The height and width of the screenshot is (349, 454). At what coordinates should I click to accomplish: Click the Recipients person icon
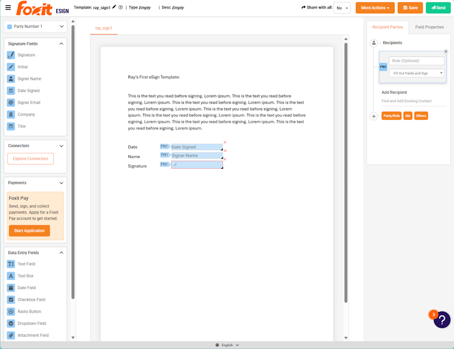coord(374,43)
